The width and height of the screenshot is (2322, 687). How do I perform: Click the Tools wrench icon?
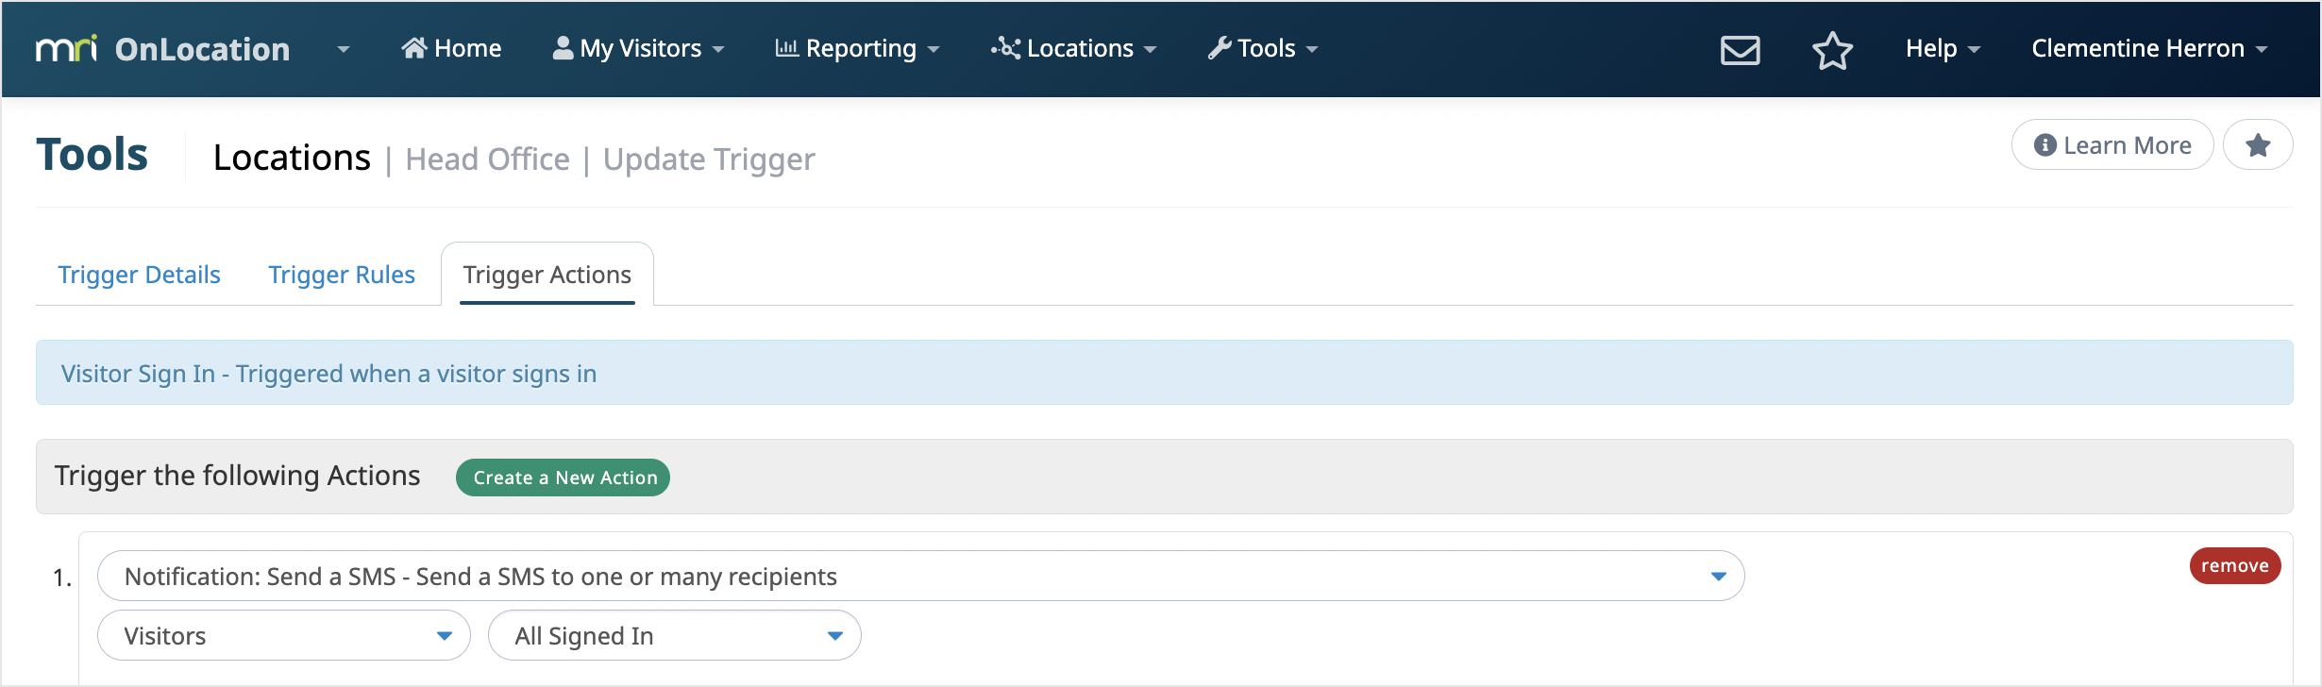coord(1220,48)
